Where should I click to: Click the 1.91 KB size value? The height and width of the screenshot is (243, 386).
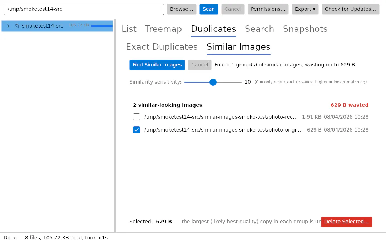click(x=312, y=117)
